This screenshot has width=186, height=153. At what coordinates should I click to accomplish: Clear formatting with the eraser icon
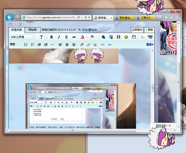click(88, 45)
